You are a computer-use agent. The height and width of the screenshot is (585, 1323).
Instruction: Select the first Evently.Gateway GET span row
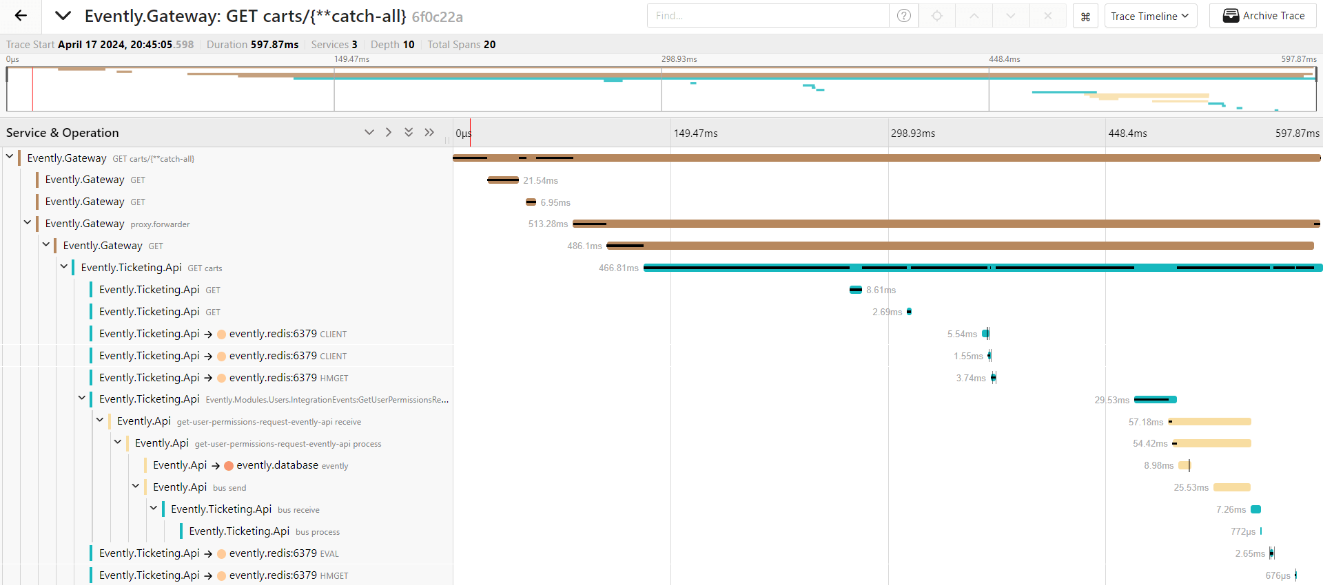[x=245, y=180]
